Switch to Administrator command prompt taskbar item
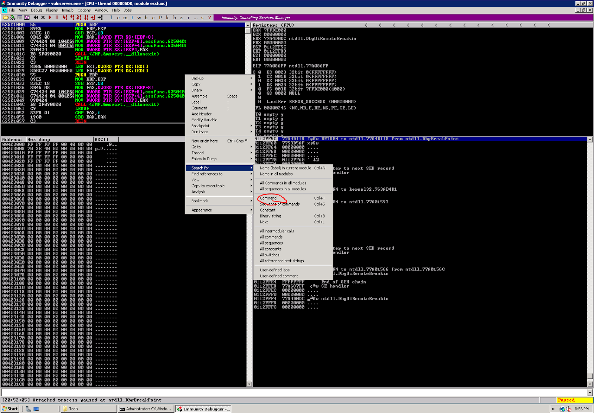 [x=146, y=409]
